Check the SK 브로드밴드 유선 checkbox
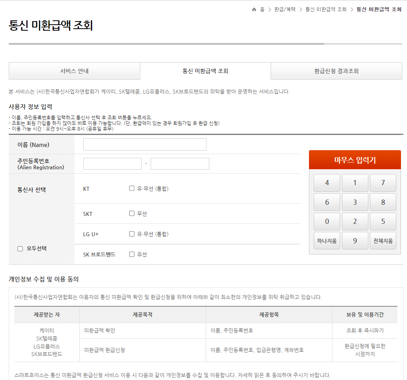 pos(132,254)
